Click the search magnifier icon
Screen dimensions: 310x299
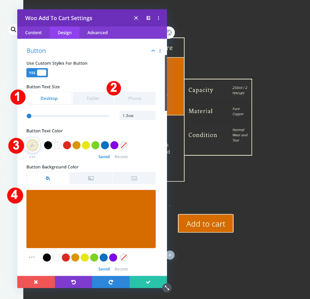13,30
